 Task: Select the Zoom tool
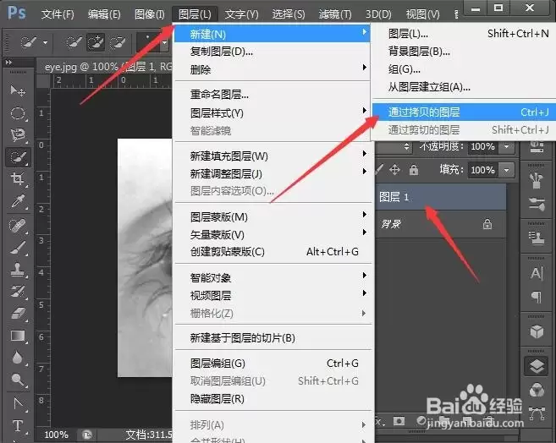pyautogui.click(x=18, y=380)
